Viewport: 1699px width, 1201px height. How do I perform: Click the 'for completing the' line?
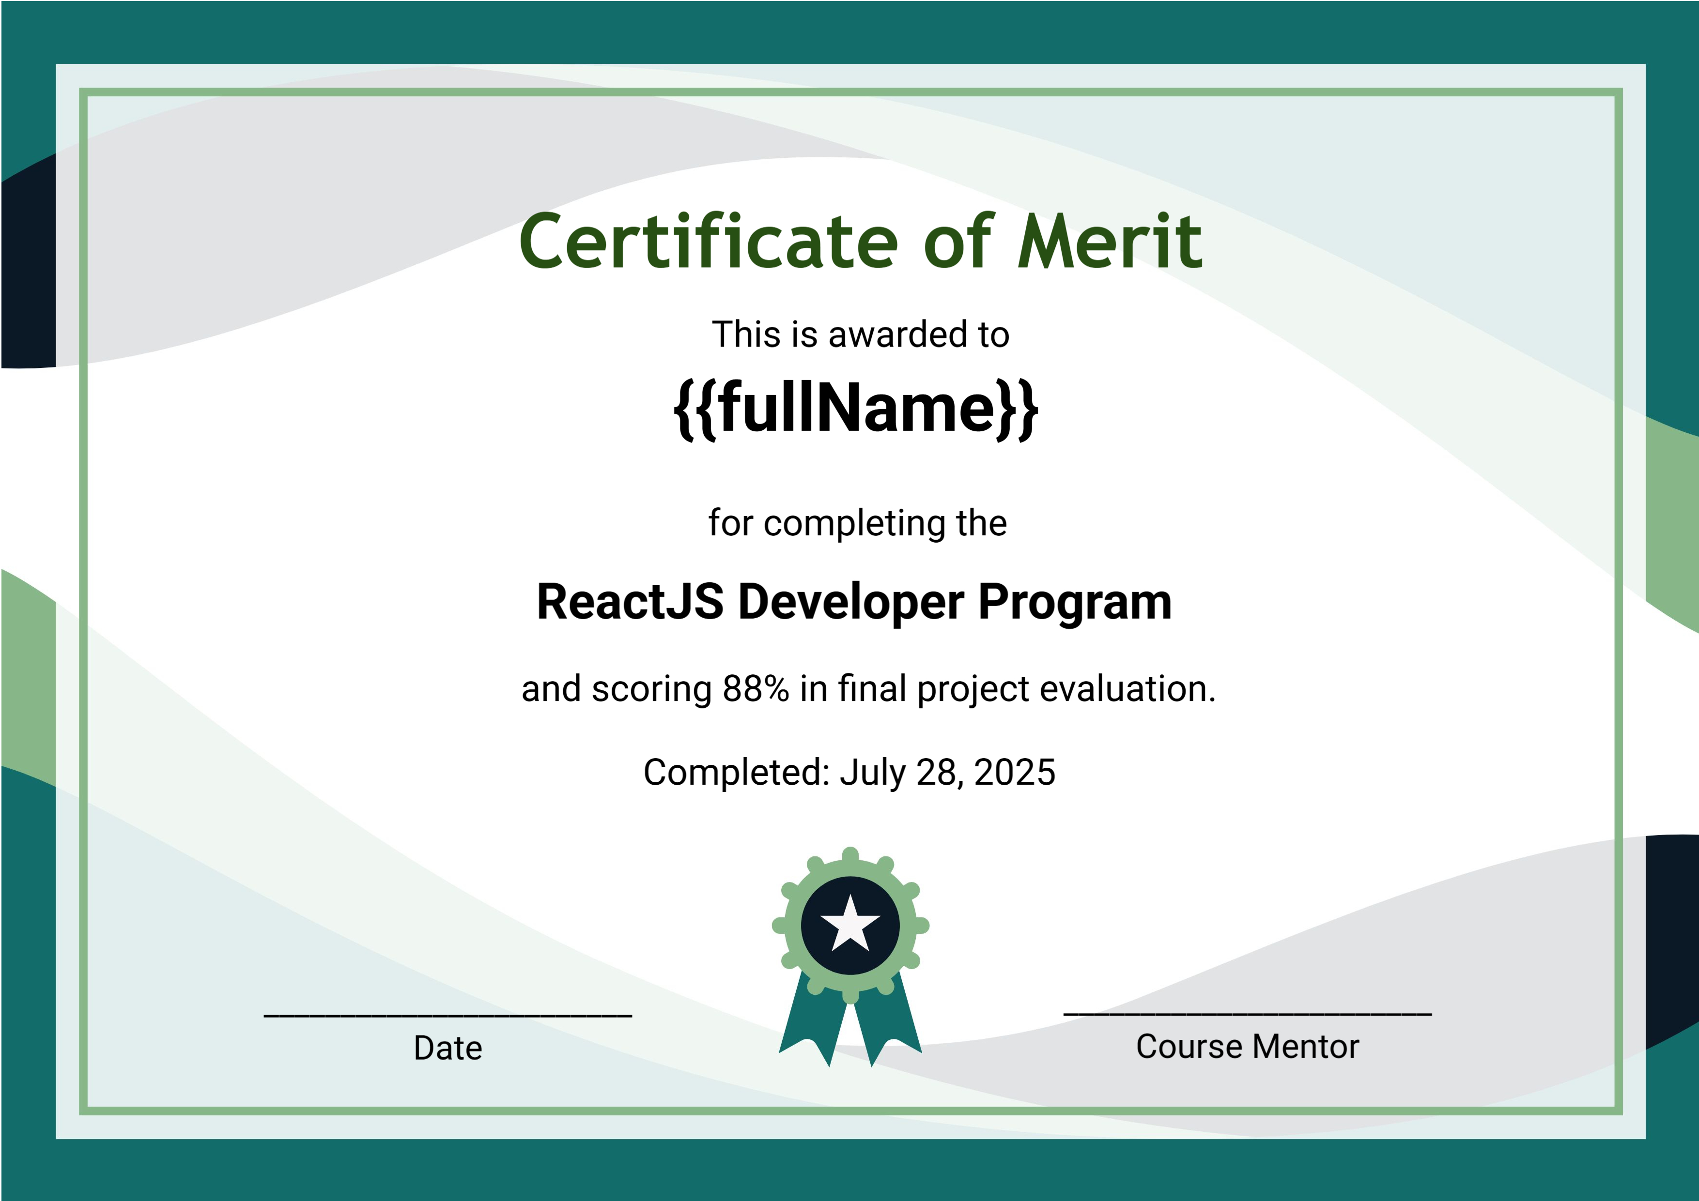click(x=857, y=524)
